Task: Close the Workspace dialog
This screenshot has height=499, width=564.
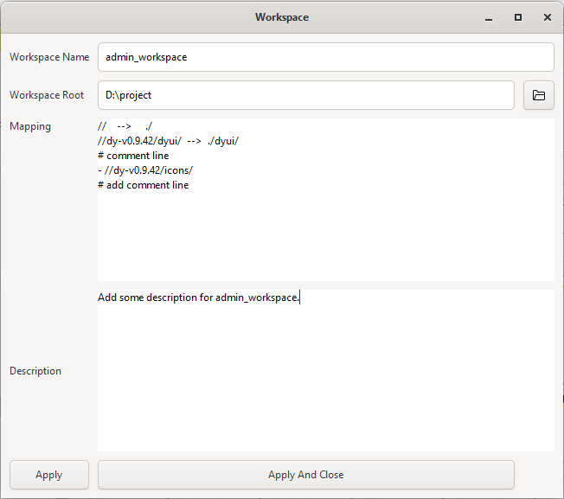Action: 548,17
